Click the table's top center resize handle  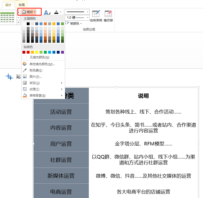click(116, 87)
